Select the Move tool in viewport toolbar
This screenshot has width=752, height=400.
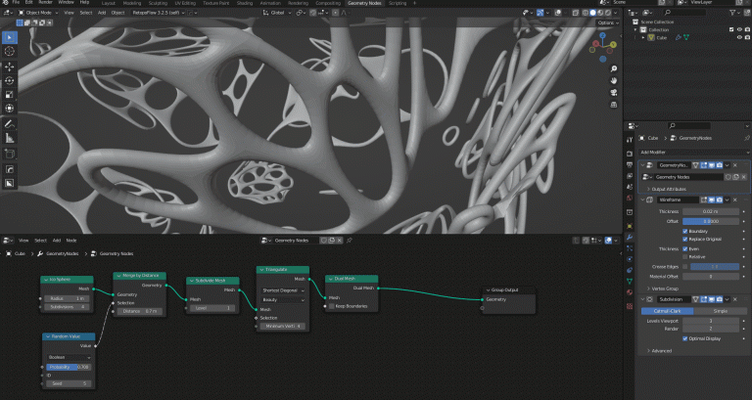click(10, 67)
